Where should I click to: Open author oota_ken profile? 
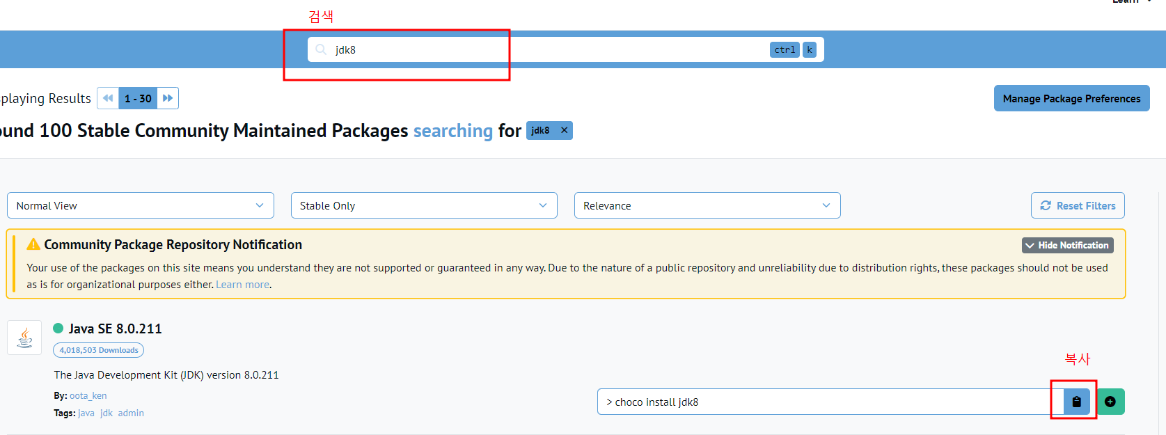pyautogui.click(x=88, y=395)
